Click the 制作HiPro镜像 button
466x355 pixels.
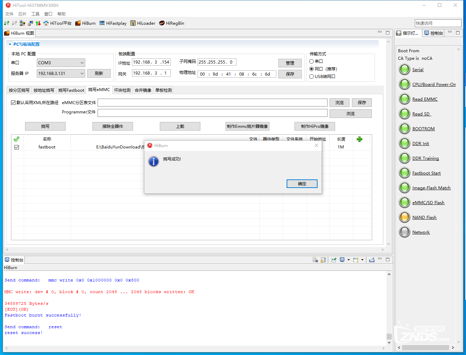tap(315, 126)
